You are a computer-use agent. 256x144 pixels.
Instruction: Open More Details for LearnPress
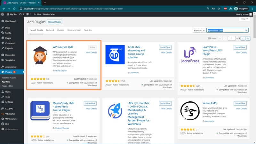(241, 52)
